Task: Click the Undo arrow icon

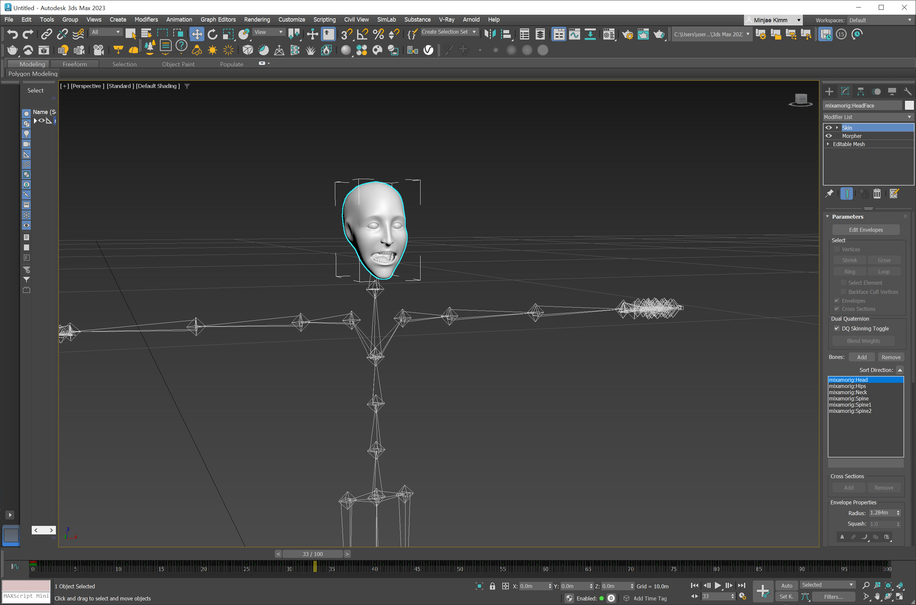Action: (12, 34)
